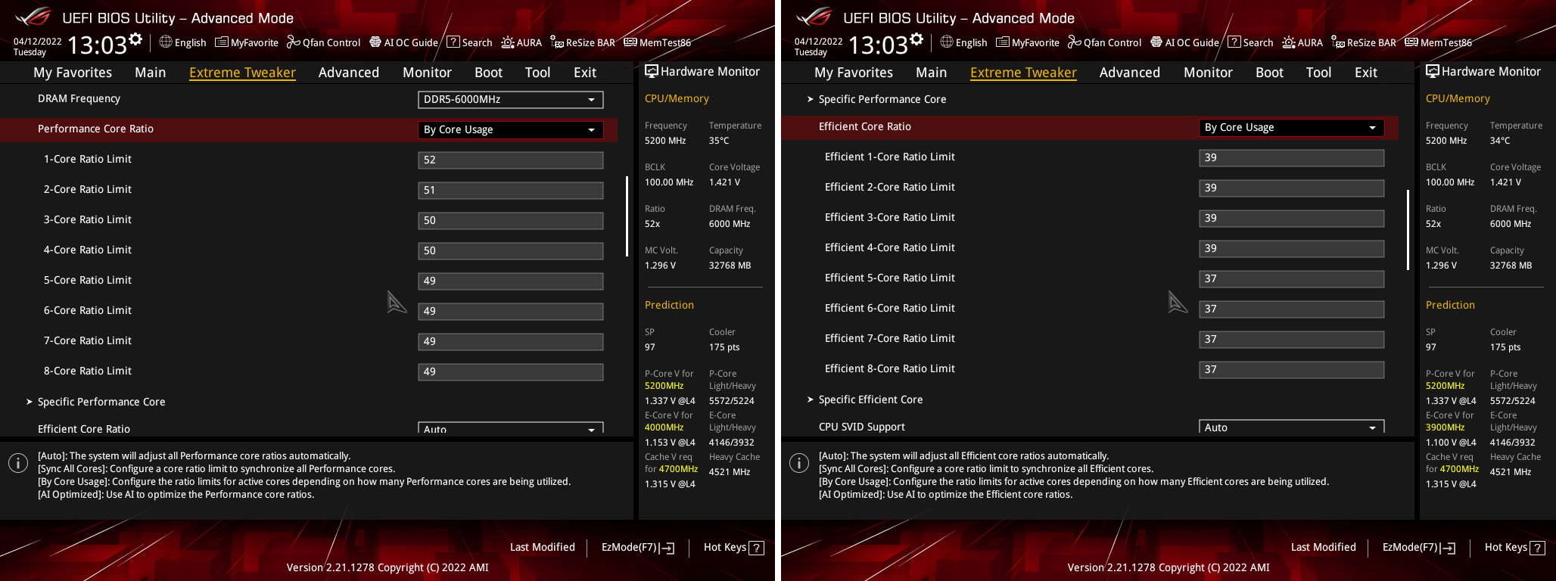Click Hardware Monitor icon in right window
Screen dimensions: 1556x581
pyautogui.click(x=1432, y=71)
